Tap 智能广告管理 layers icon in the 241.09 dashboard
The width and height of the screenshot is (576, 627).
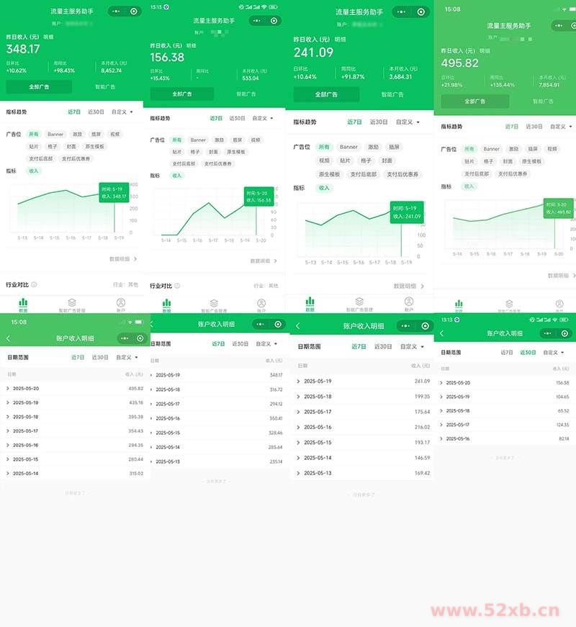click(x=359, y=302)
